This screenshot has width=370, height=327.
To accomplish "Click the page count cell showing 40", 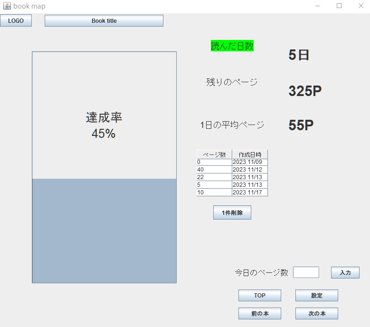I will point(214,170).
